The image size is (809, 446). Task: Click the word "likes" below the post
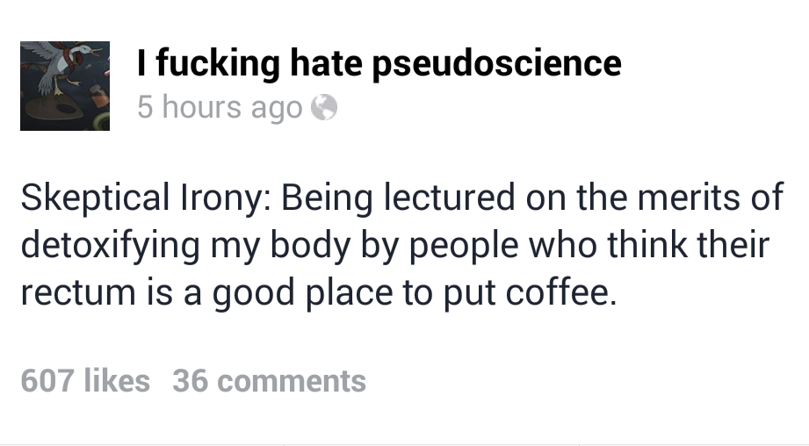pos(116,381)
